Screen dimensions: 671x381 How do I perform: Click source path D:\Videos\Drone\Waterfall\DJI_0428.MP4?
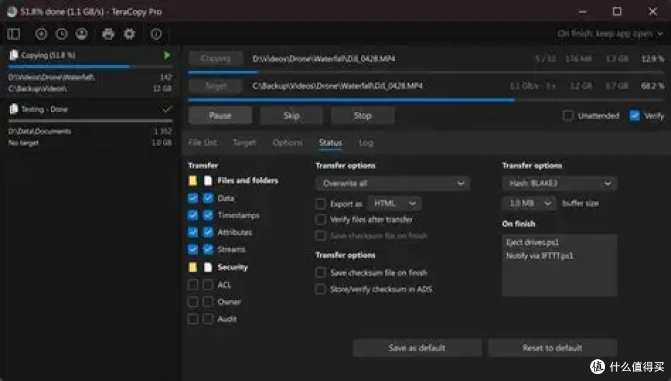(x=324, y=58)
